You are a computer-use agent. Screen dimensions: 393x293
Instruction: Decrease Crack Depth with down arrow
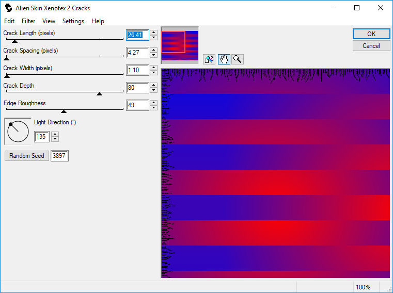[154, 90]
